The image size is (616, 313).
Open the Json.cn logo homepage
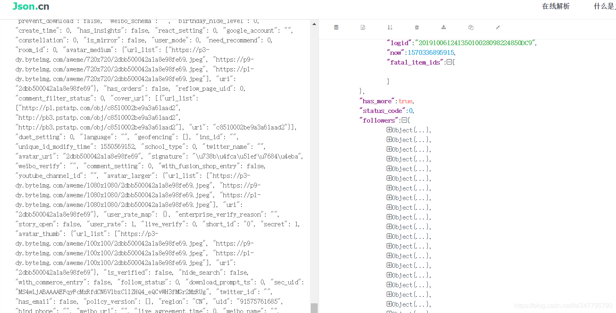point(31,6)
